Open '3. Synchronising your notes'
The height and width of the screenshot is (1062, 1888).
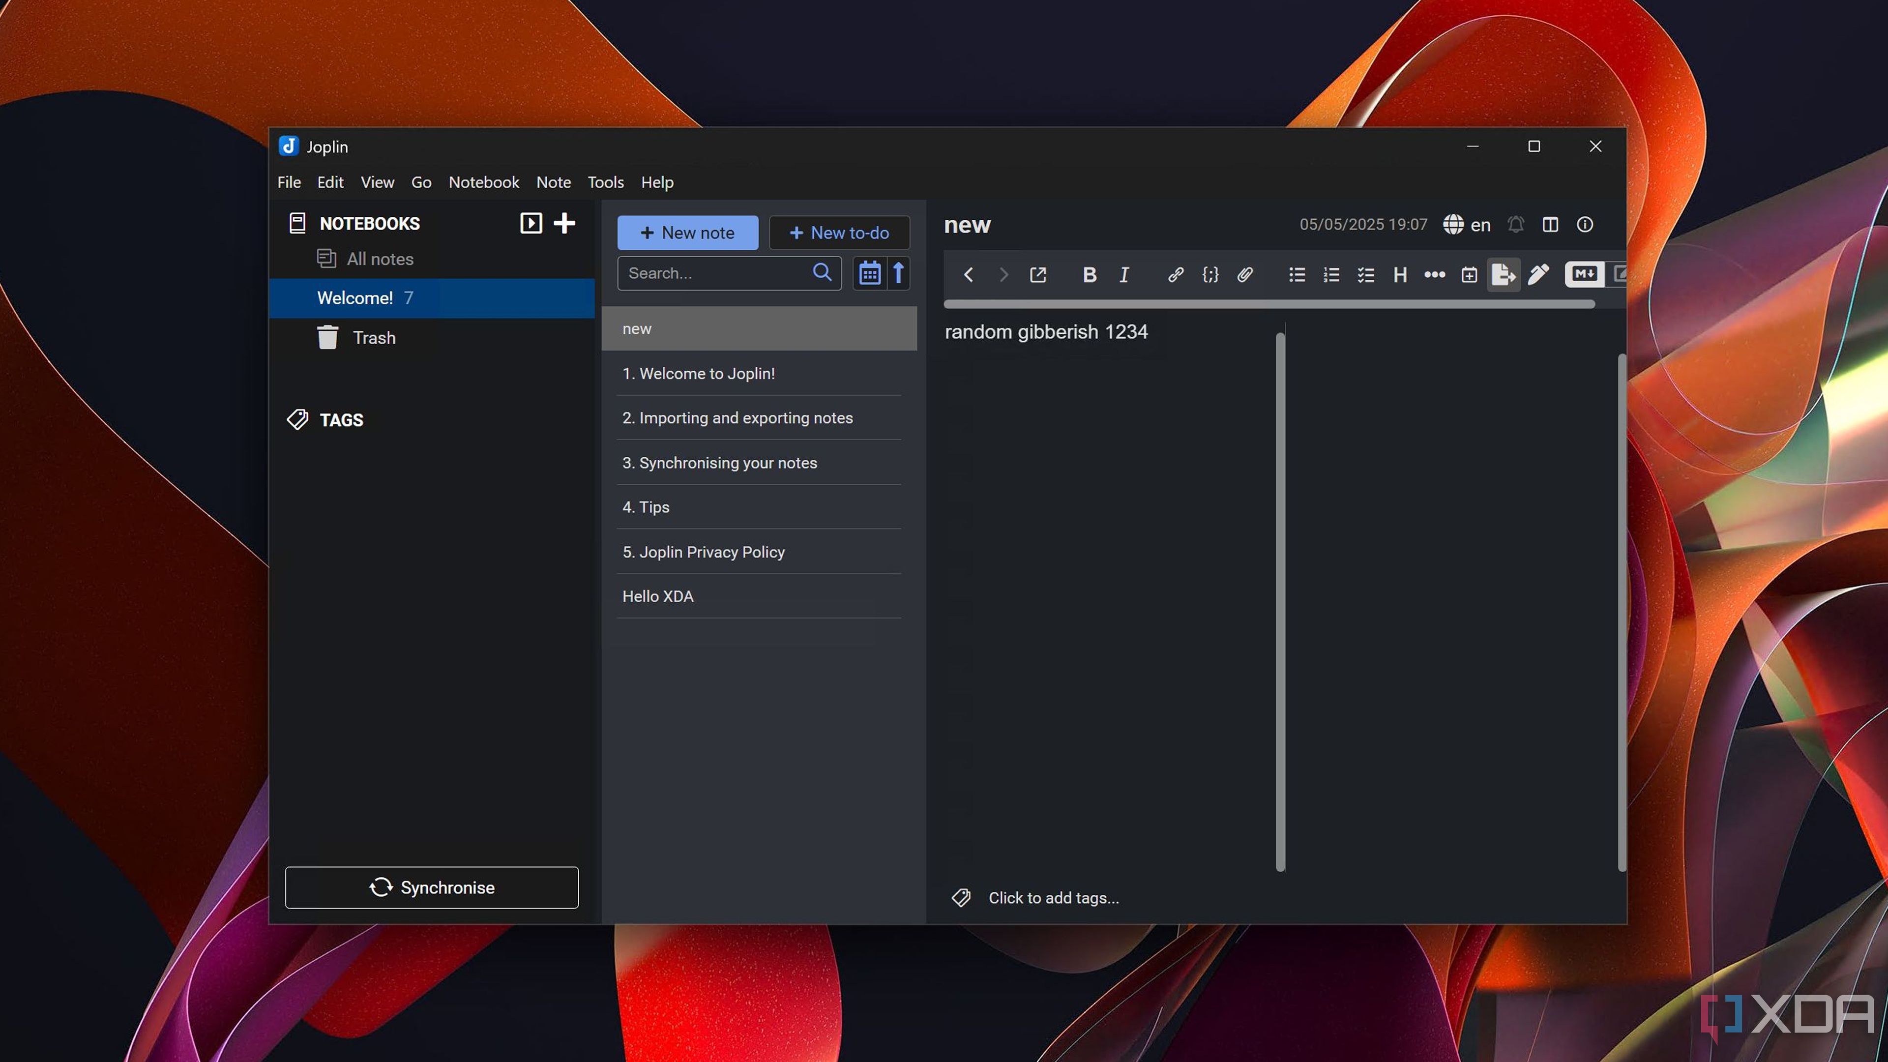(x=759, y=463)
